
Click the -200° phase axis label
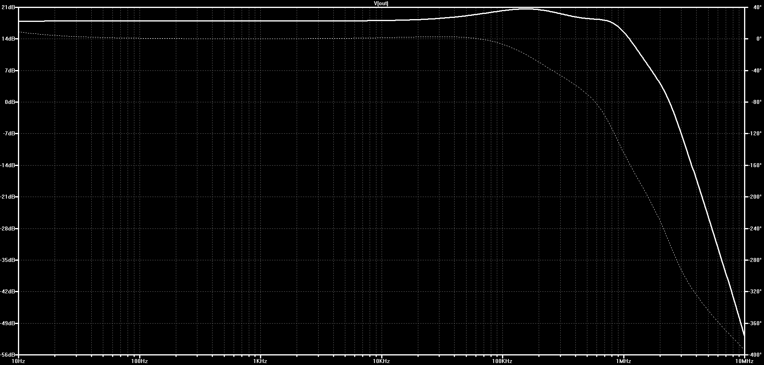click(756, 197)
